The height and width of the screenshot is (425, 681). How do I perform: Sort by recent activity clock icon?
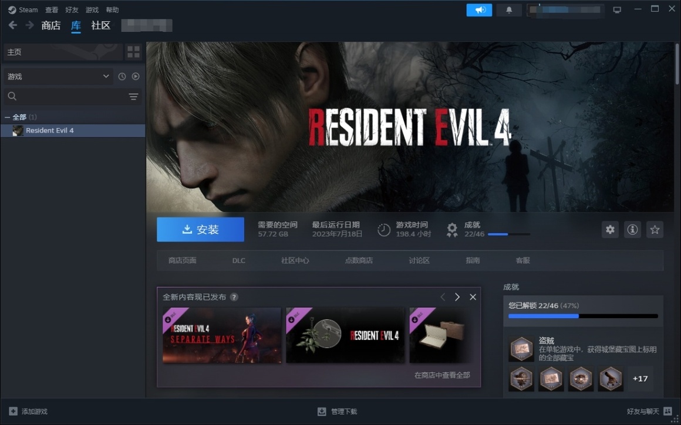click(x=122, y=76)
